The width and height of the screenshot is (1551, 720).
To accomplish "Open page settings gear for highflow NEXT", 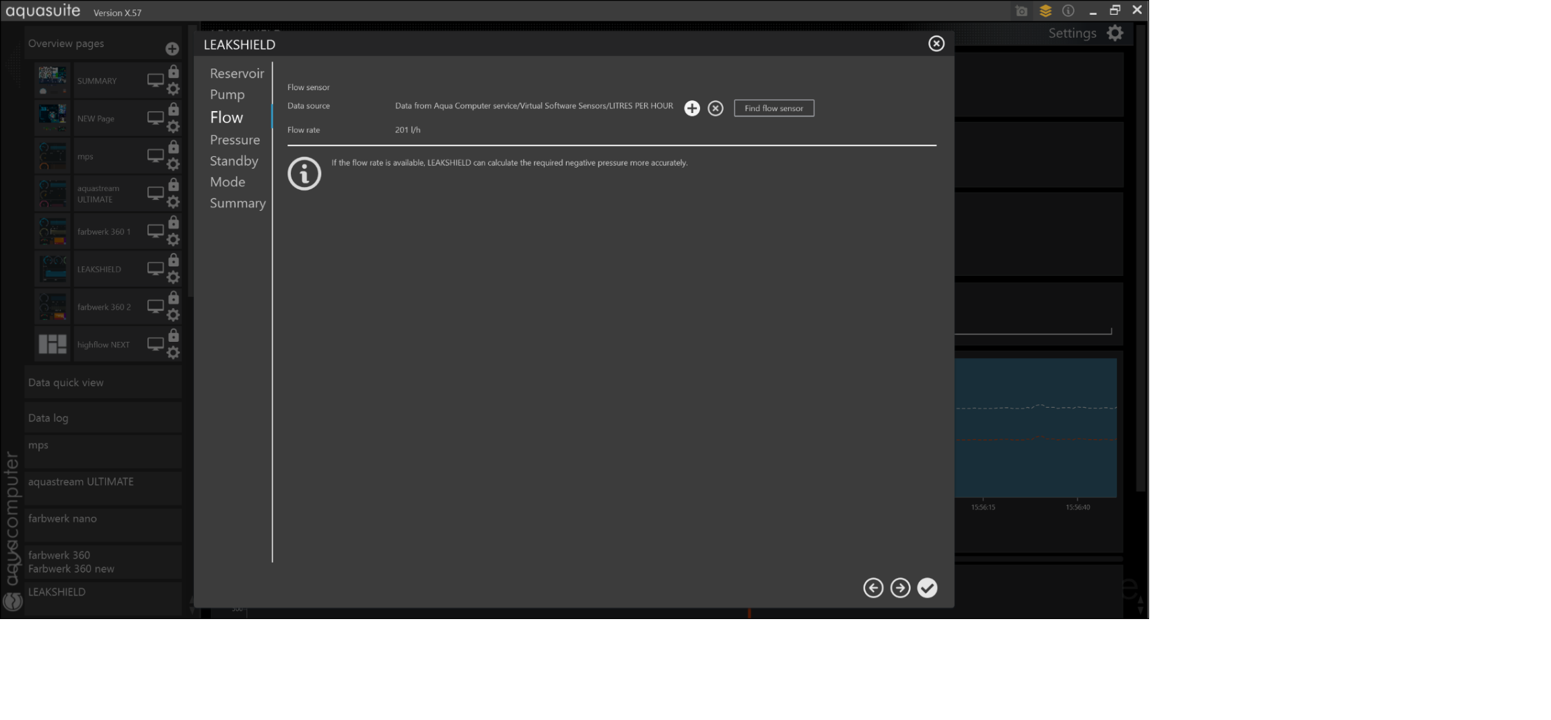I will pos(173,353).
